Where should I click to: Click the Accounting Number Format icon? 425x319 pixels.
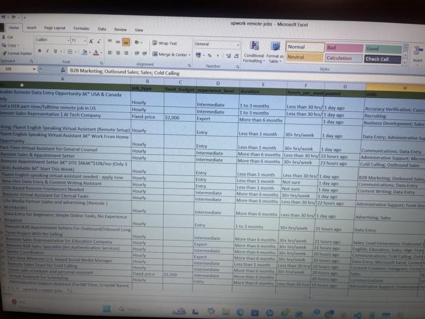tap(198, 55)
